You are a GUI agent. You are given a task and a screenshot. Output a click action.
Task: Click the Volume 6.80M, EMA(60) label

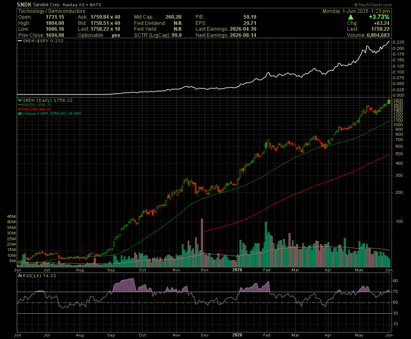(51, 113)
